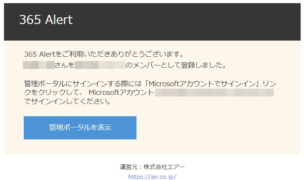This screenshot has height=180, width=305.
Task: Open the https://air.co.jp/ link
Action: 152,177
